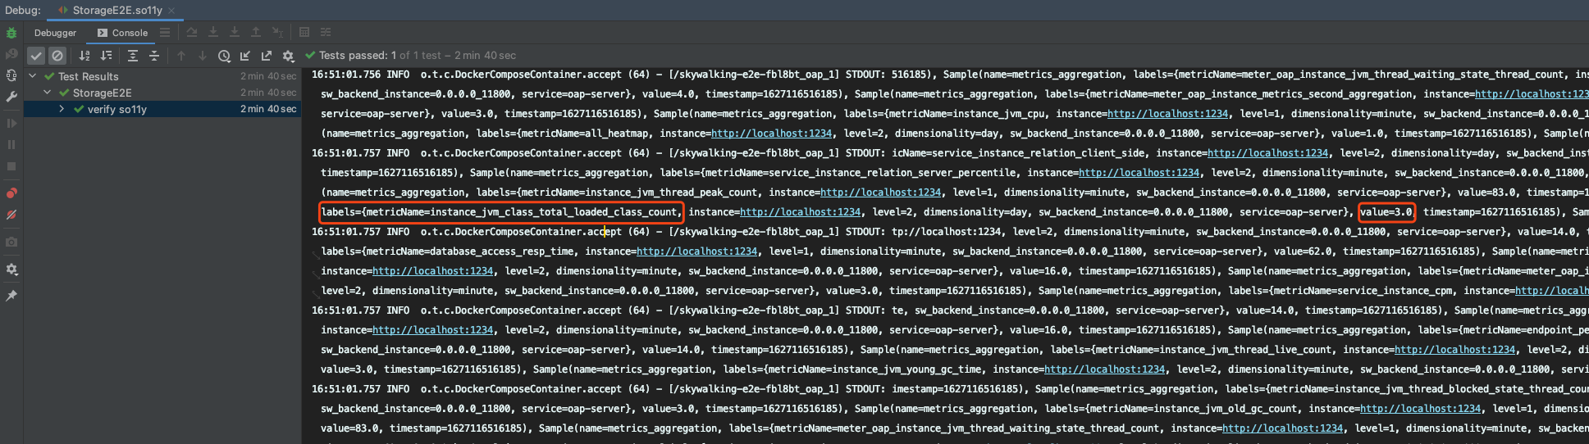
Task: Click the Import Tests from File icon
Action: 245,56
